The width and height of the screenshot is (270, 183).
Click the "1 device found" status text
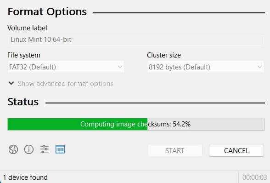point(25,177)
